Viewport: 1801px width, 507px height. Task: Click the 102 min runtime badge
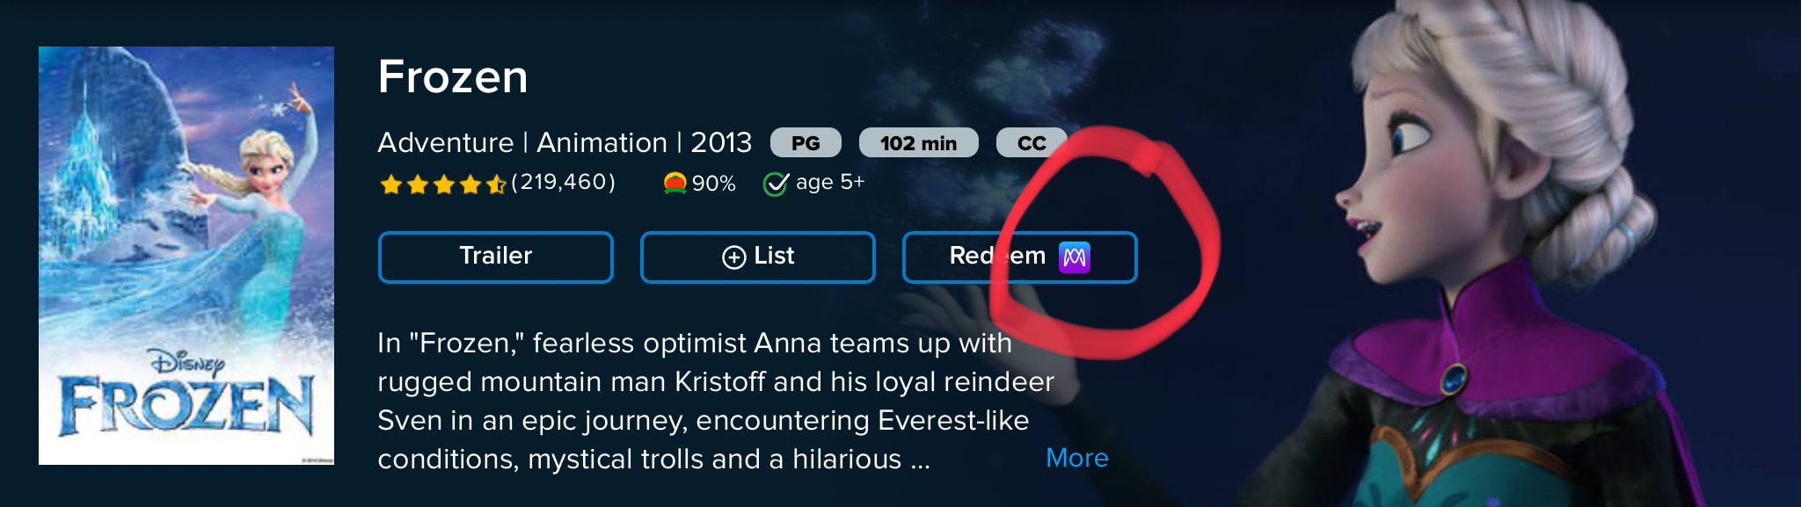click(x=918, y=143)
